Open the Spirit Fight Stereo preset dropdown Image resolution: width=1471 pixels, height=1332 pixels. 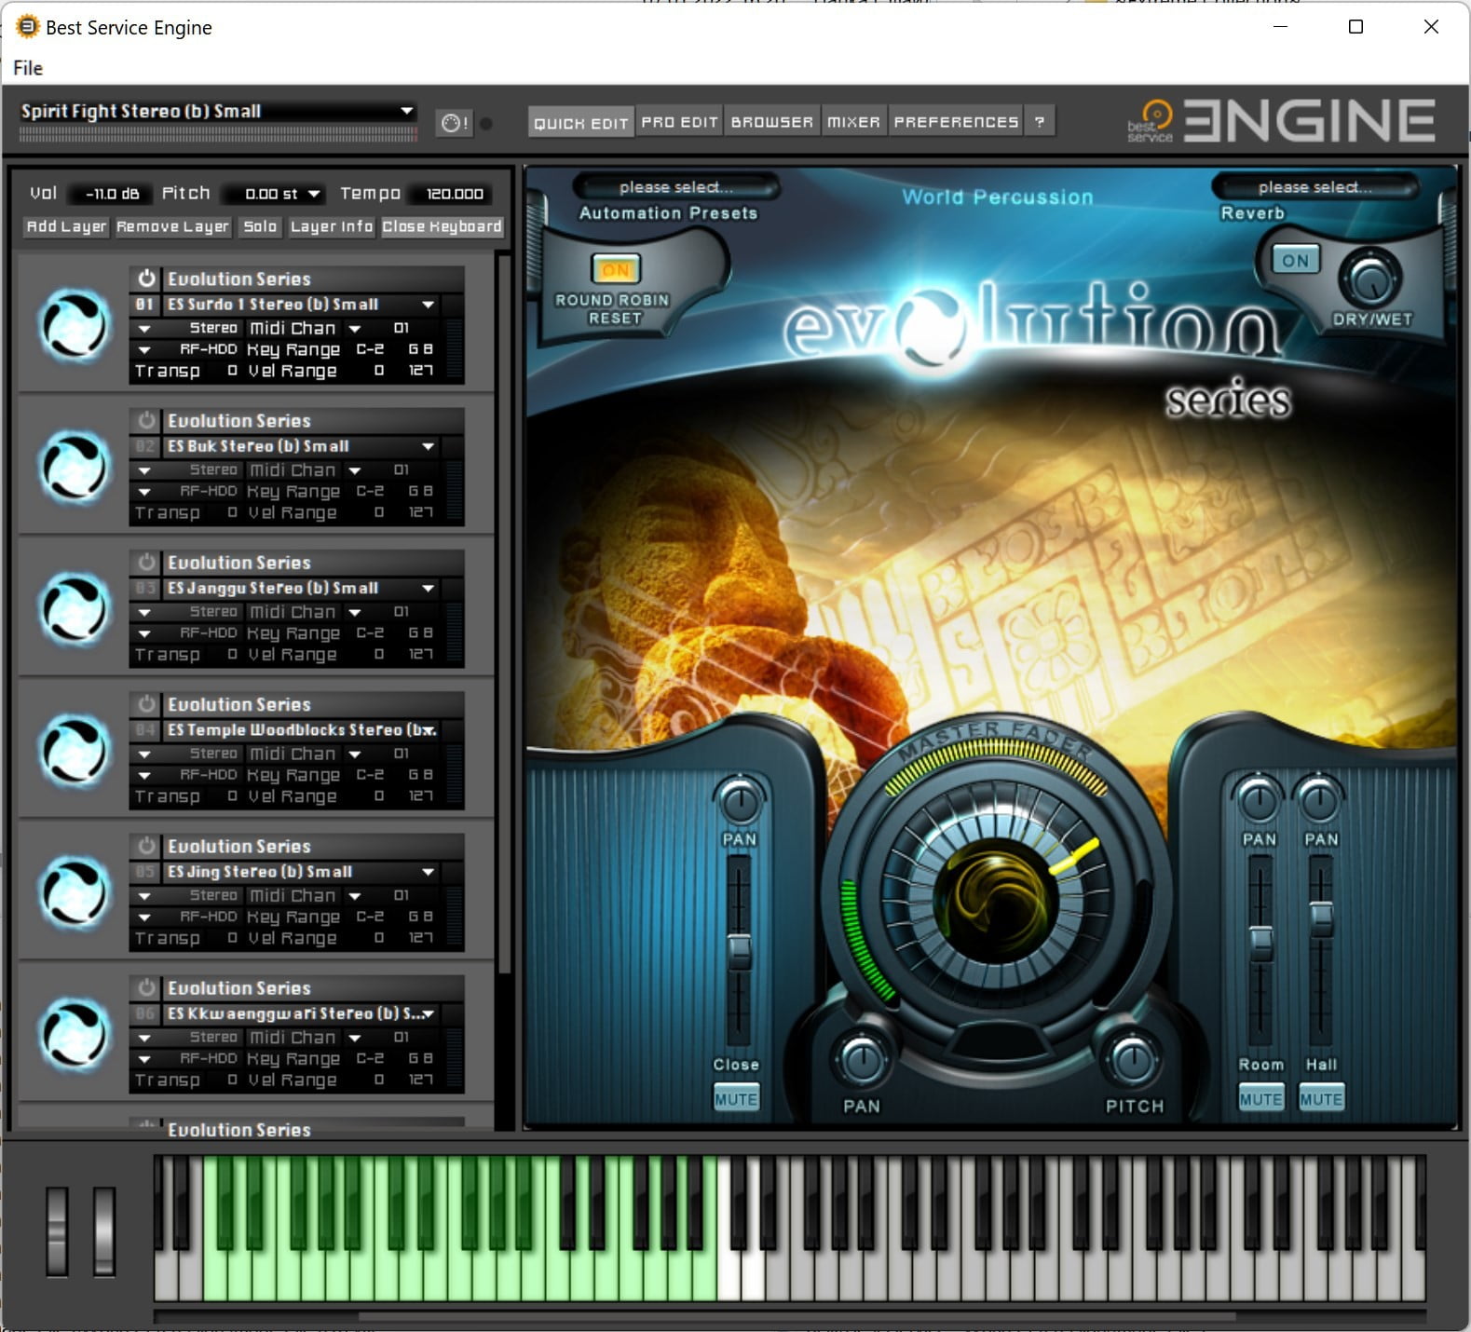tap(406, 111)
